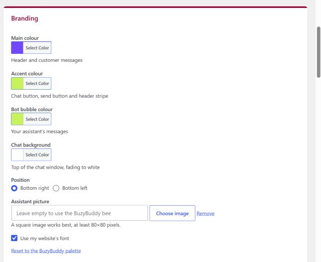Click Reset to the BuzyBuddy palette link

tap(46, 251)
